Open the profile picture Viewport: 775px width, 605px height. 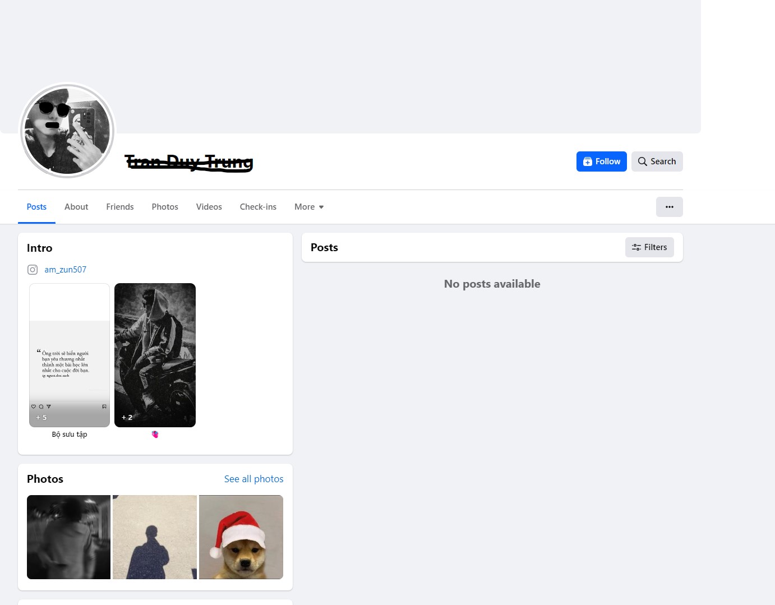(67, 131)
